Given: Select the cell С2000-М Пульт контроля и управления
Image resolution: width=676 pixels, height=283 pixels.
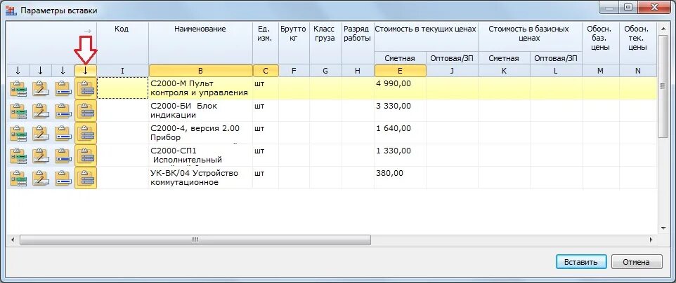Looking at the screenshot, I should click(200, 88).
